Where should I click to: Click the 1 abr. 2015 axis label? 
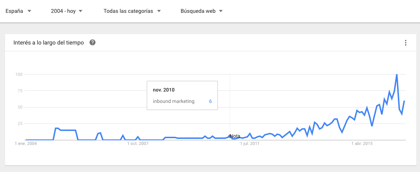point(362,144)
